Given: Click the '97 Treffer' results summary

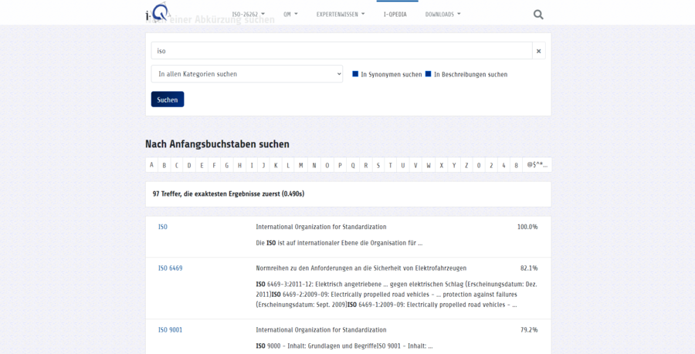Looking at the screenshot, I should tap(229, 194).
